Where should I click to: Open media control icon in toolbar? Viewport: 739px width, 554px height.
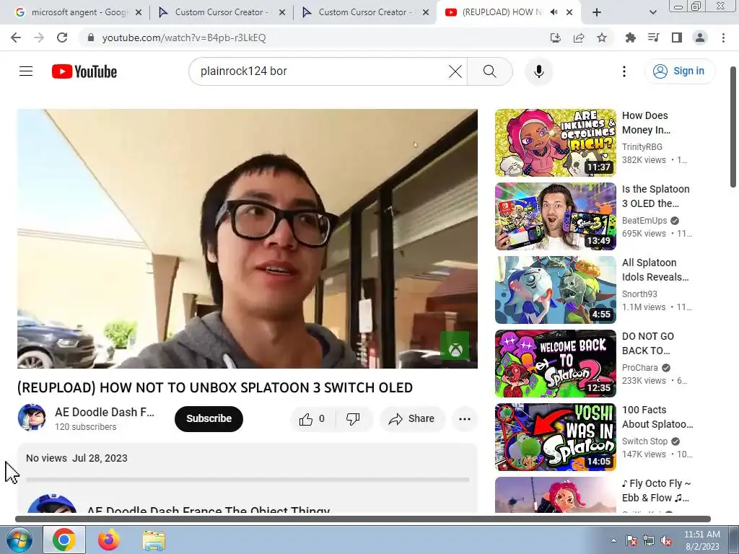(653, 38)
